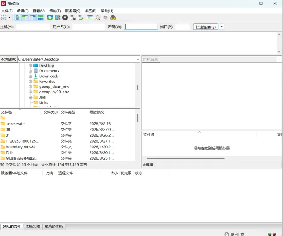Image resolution: width=283 pixels, height=236 pixels.
Task: Toggle directory comparison magnifier icon
Action: pyautogui.click(x=98, y=17)
